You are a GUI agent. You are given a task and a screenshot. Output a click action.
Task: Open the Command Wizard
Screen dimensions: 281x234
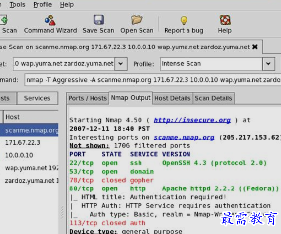pyautogui.click(x=50, y=24)
